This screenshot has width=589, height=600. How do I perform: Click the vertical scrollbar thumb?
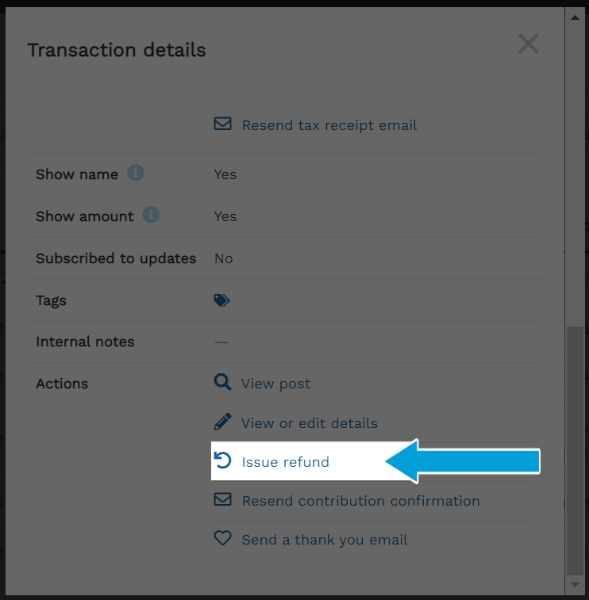(x=575, y=450)
